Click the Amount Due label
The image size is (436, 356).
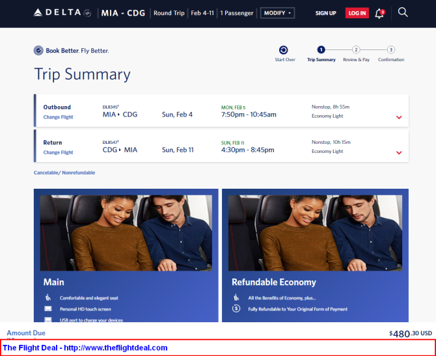point(26,333)
